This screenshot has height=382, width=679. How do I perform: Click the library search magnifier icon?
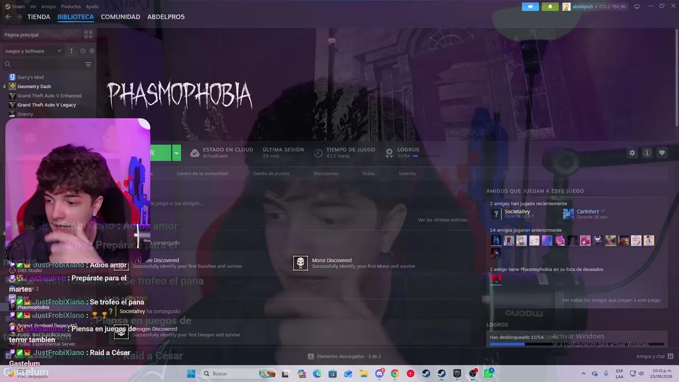click(x=7, y=64)
